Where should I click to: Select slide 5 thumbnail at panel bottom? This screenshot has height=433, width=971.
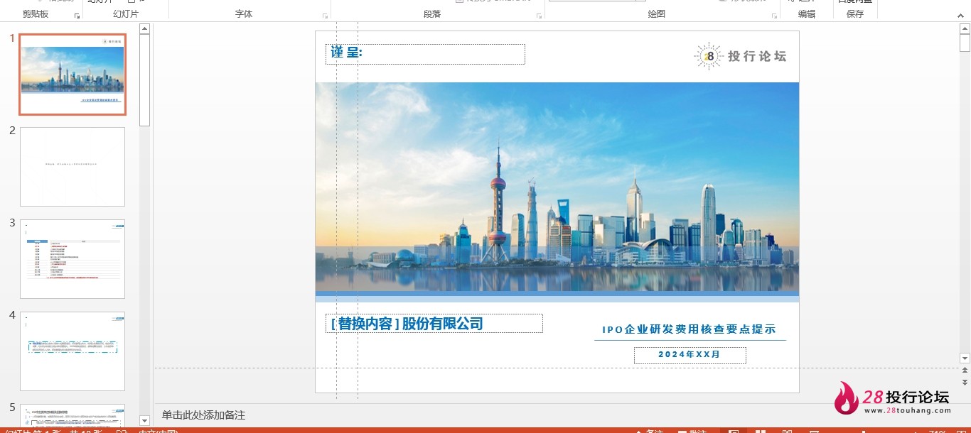73,415
